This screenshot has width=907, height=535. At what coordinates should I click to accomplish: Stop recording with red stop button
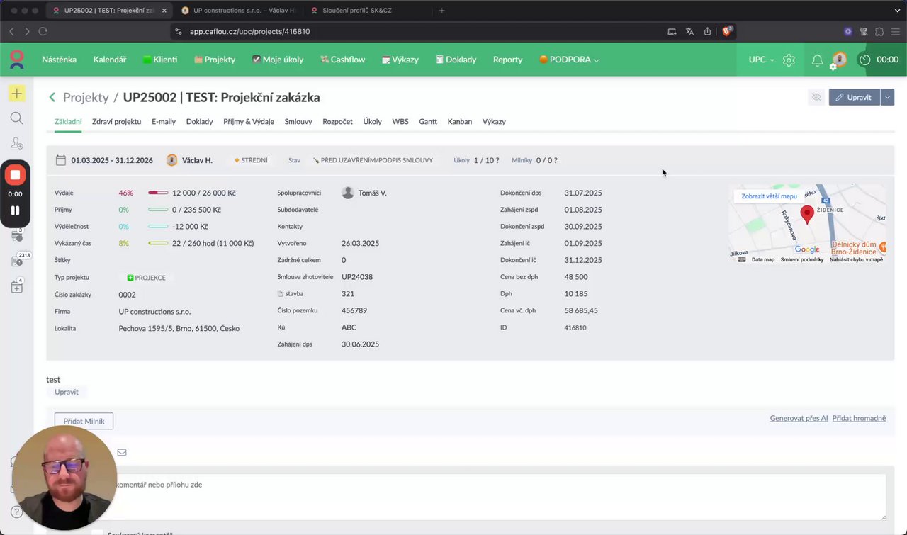[x=15, y=175]
